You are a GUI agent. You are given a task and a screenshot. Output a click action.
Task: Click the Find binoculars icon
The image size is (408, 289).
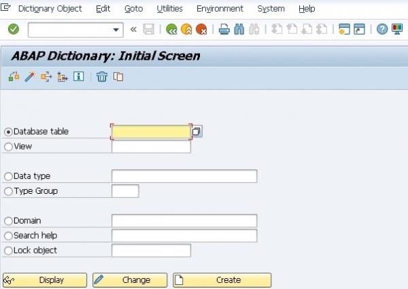[239, 29]
